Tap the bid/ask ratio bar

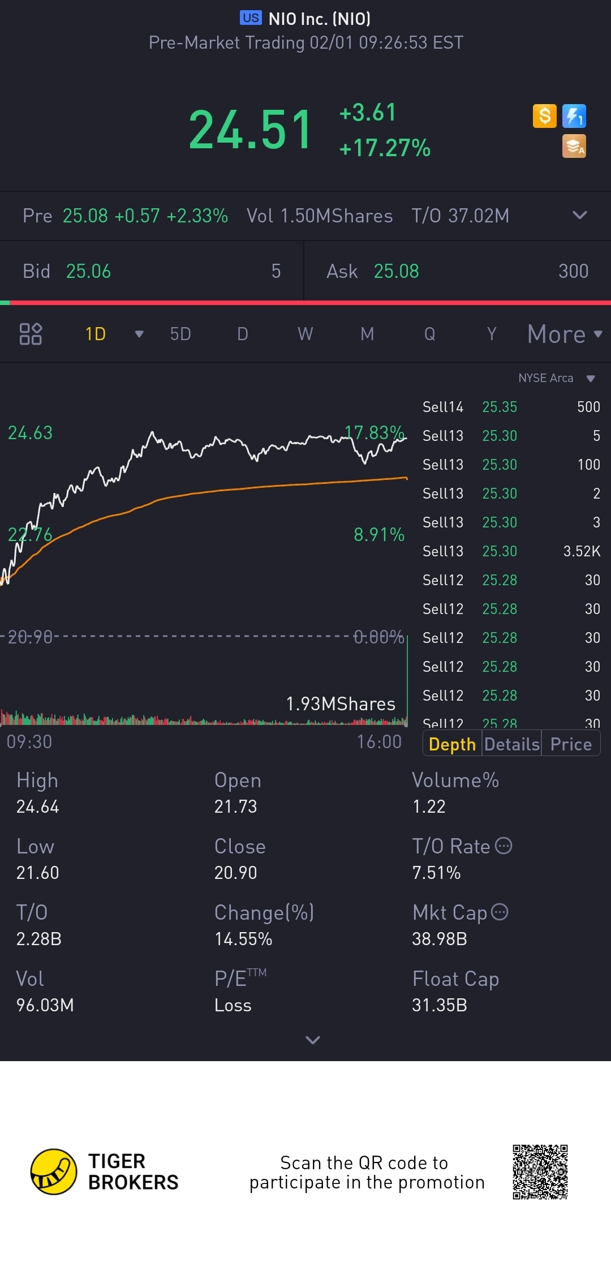[305, 303]
